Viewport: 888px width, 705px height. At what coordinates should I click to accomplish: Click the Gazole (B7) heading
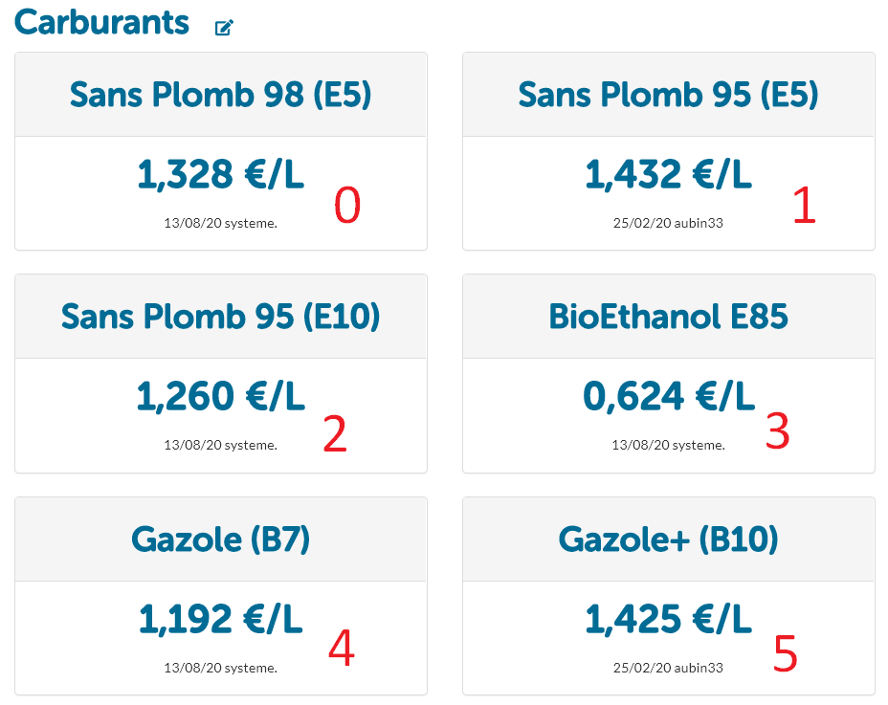(221, 540)
